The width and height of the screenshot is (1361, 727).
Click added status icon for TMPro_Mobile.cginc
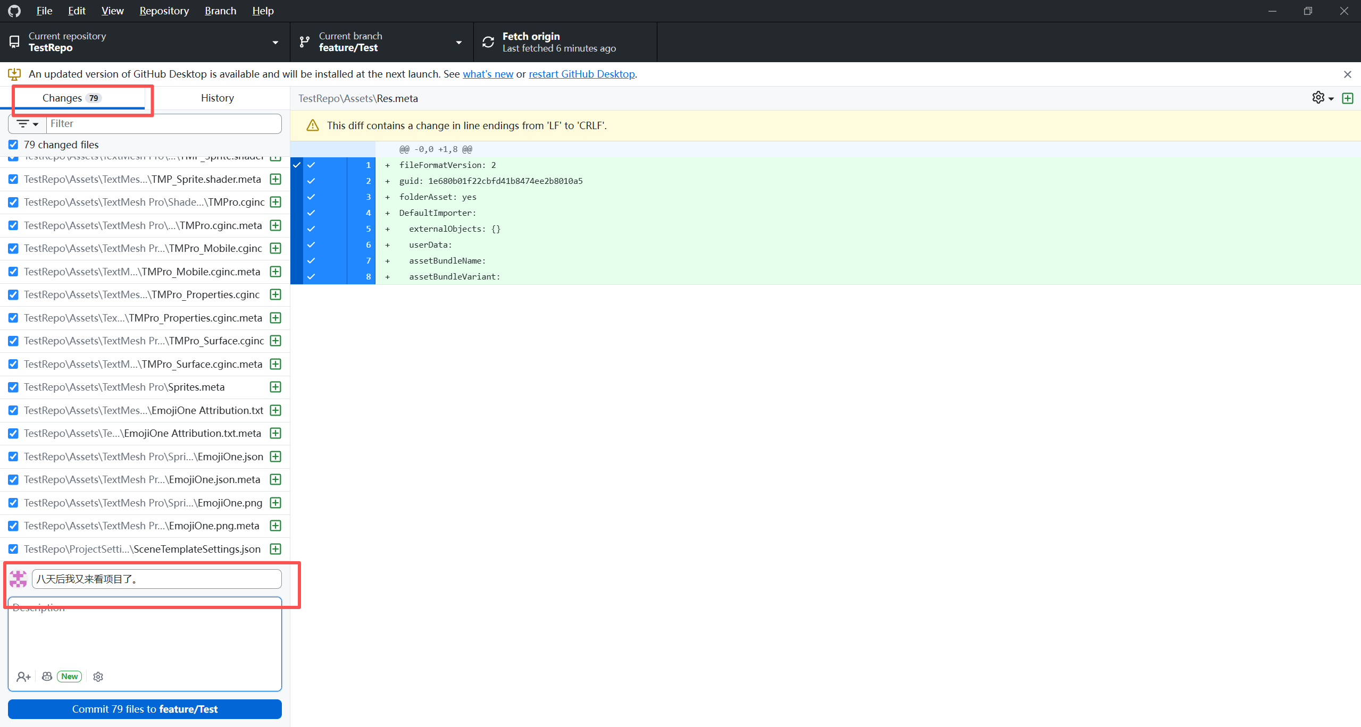click(x=275, y=248)
